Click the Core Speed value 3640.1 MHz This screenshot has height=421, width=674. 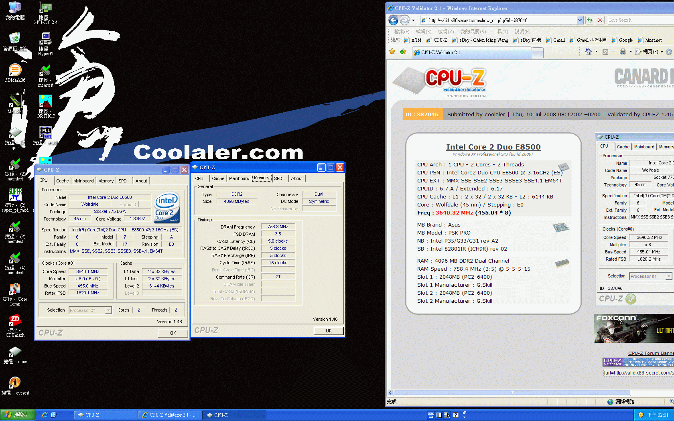click(88, 271)
